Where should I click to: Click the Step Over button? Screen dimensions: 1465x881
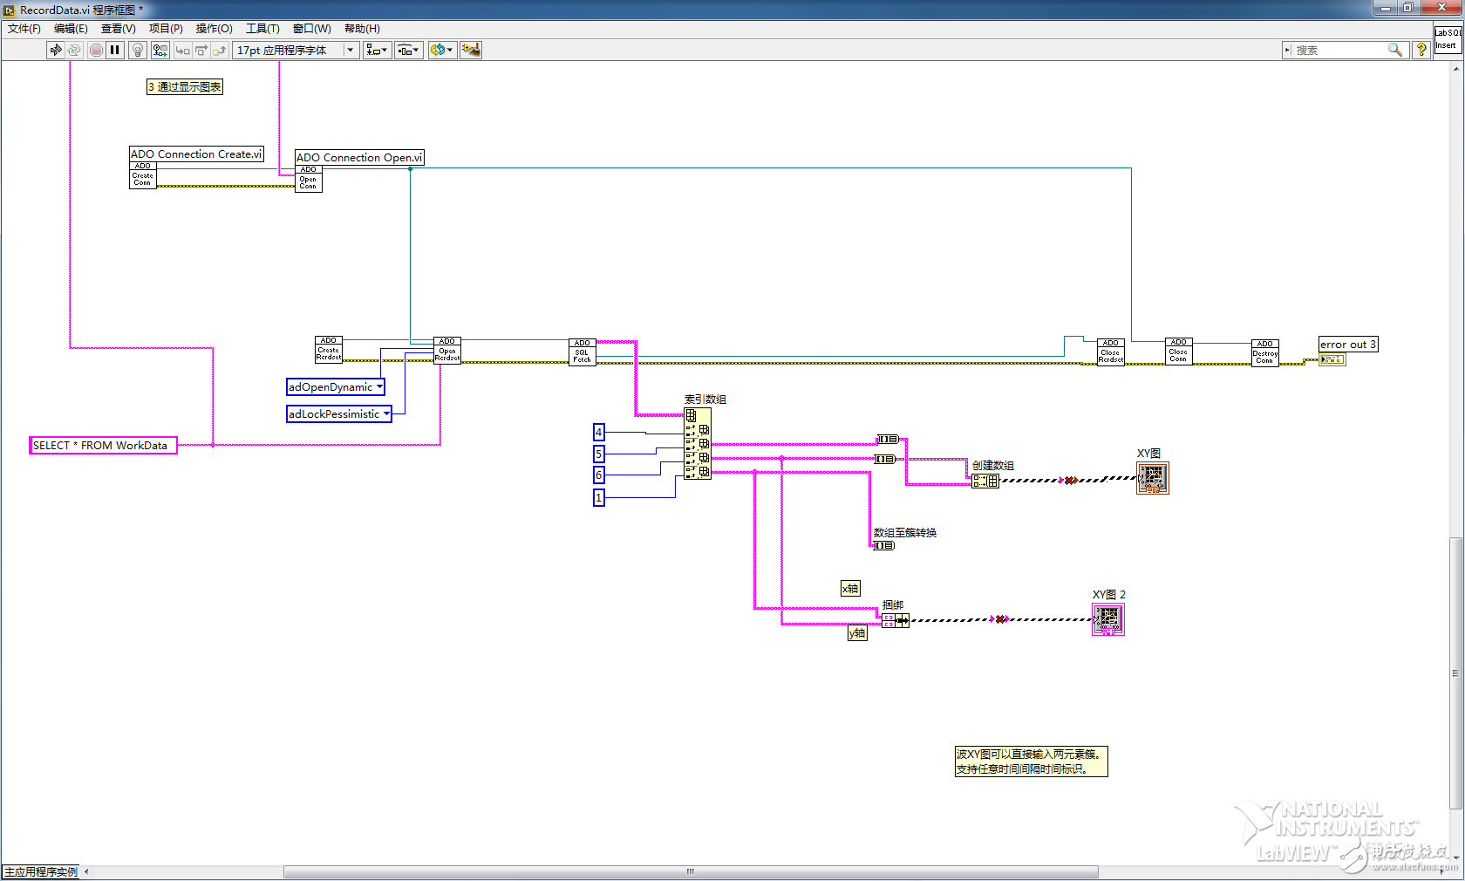[x=201, y=50]
